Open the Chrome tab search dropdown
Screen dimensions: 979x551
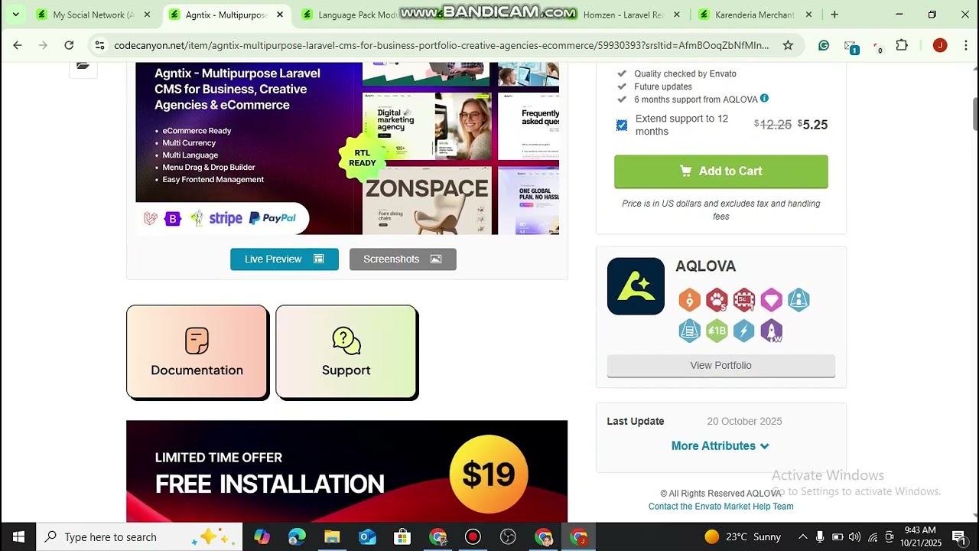pos(15,15)
